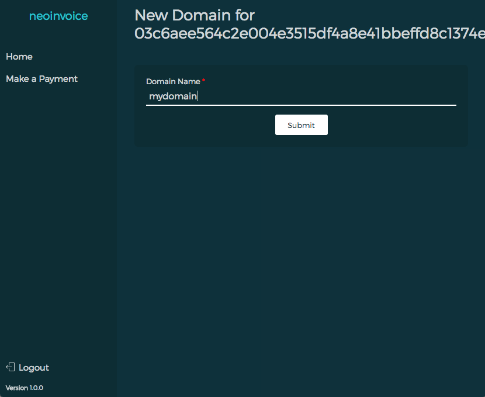Open the Home page

pyautogui.click(x=19, y=57)
